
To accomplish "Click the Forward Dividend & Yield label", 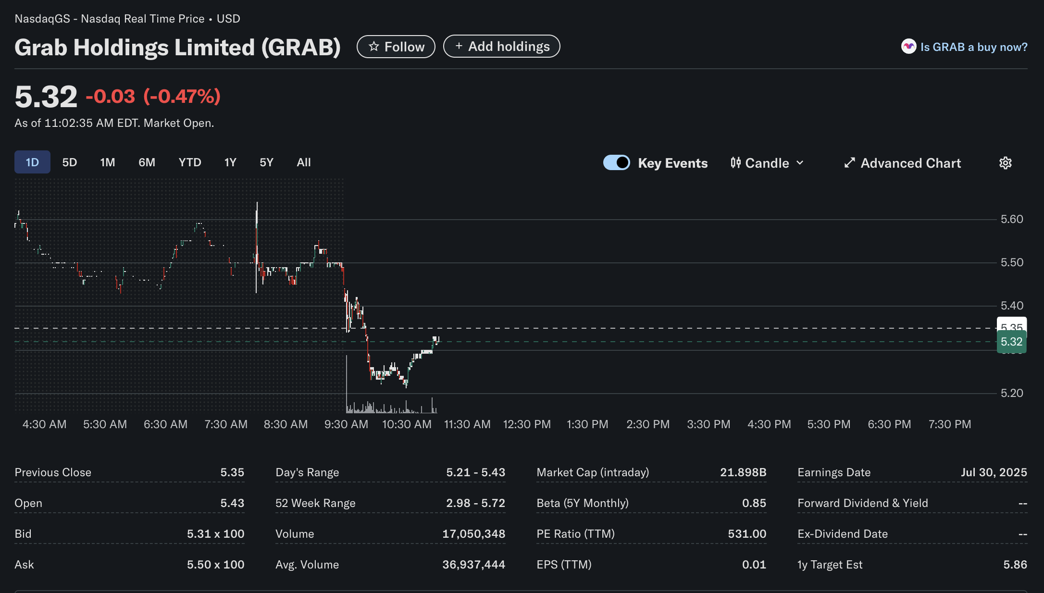I will pyautogui.click(x=863, y=503).
